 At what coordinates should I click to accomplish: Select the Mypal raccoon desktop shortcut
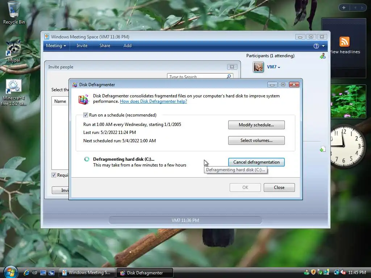(x=14, y=51)
